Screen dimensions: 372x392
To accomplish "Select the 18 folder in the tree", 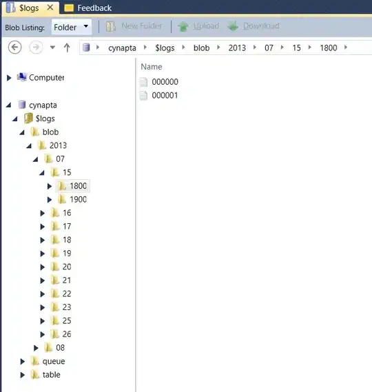I will tap(67, 240).
